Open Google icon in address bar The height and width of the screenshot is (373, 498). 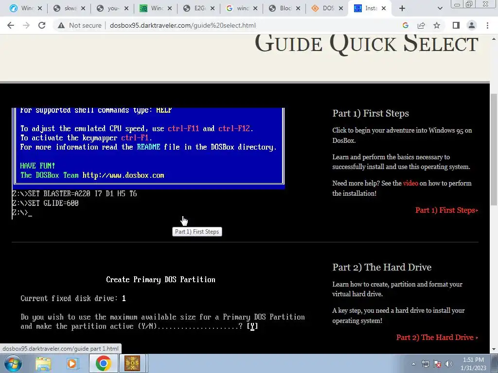pos(405,25)
